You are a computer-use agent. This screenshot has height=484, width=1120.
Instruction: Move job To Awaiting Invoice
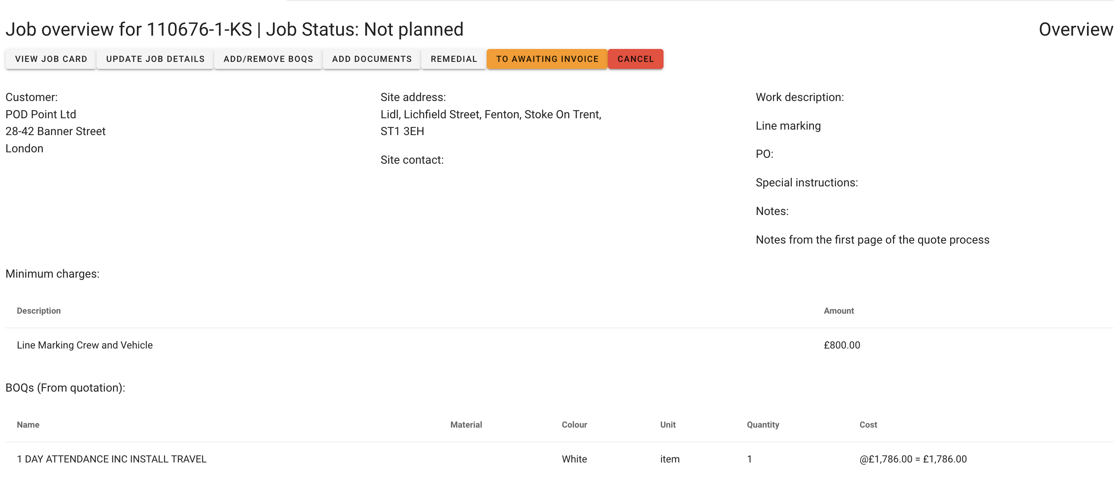(547, 59)
